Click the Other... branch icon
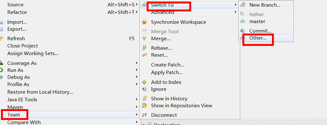 [242, 38]
